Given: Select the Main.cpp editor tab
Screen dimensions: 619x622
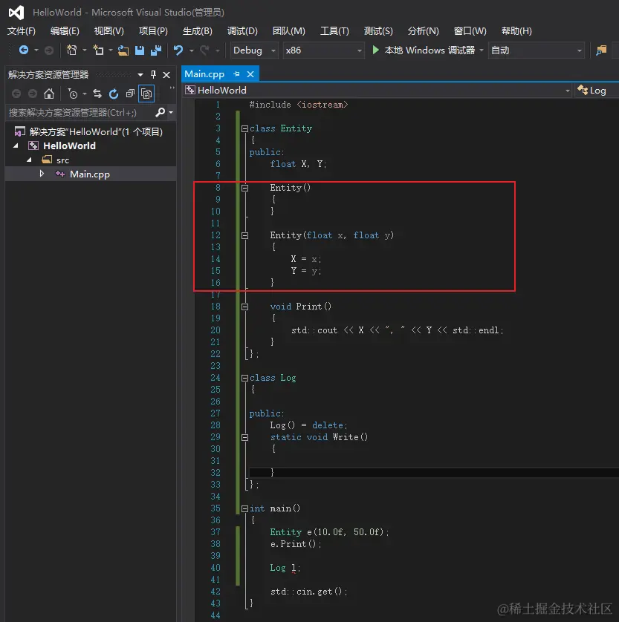Looking at the screenshot, I should point(204,74).
